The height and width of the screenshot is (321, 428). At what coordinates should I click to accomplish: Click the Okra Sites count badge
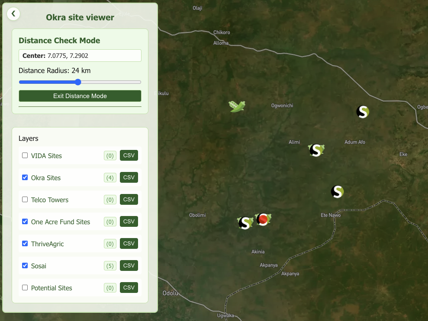tap(110, 178)
